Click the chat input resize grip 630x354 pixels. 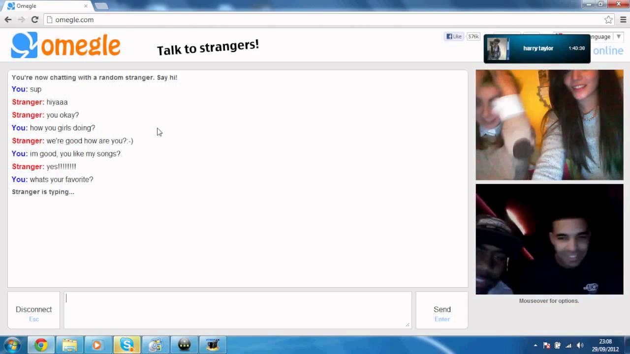[408, 324]
